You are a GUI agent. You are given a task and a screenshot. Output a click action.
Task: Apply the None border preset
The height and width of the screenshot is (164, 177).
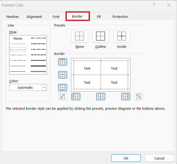point(80,36)
